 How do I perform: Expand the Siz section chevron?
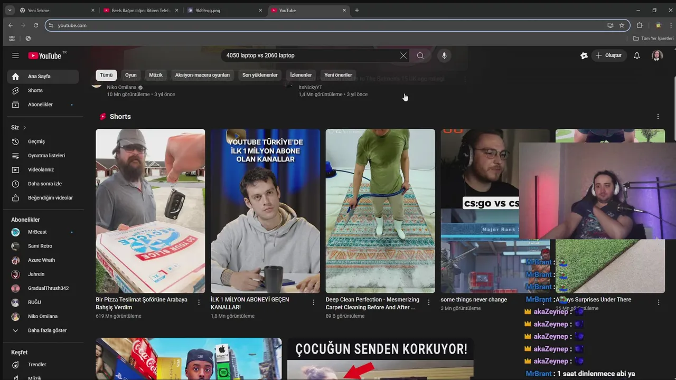pos(24,128)
